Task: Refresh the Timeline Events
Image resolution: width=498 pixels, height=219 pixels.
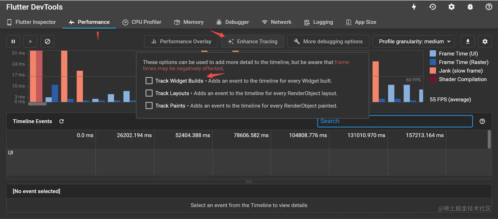Action: [61, 121]
